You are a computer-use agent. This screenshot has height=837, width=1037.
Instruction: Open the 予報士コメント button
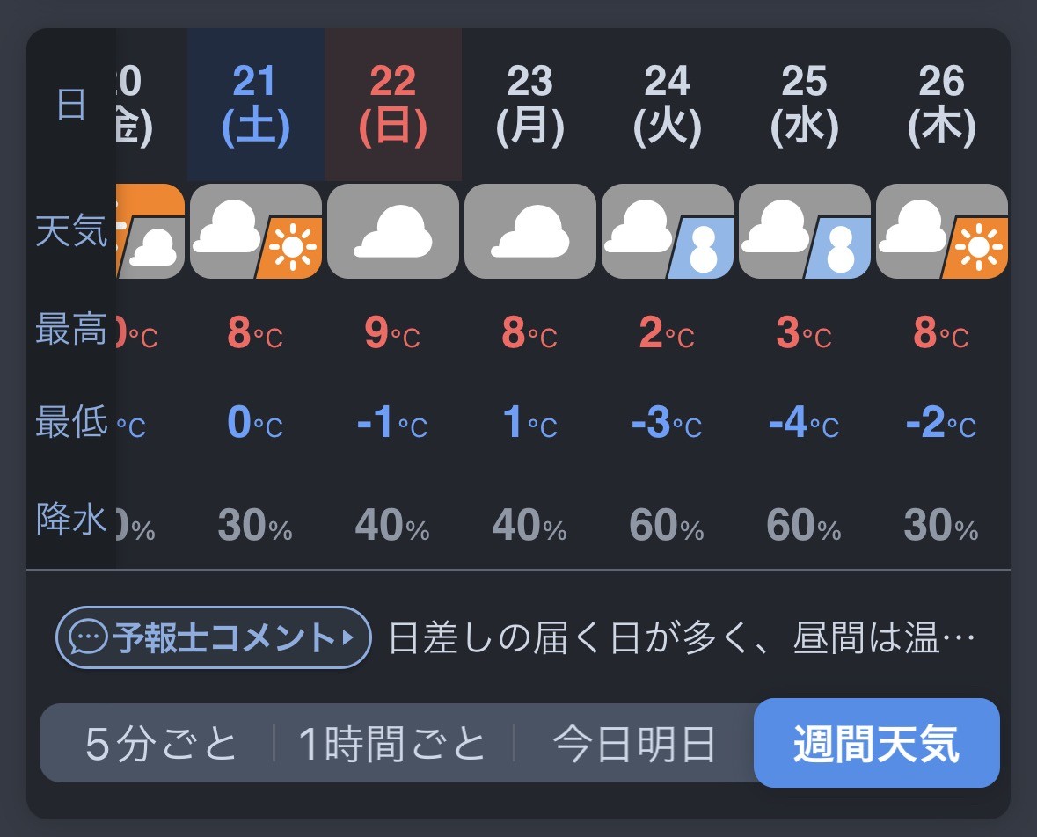pos(214,638)
